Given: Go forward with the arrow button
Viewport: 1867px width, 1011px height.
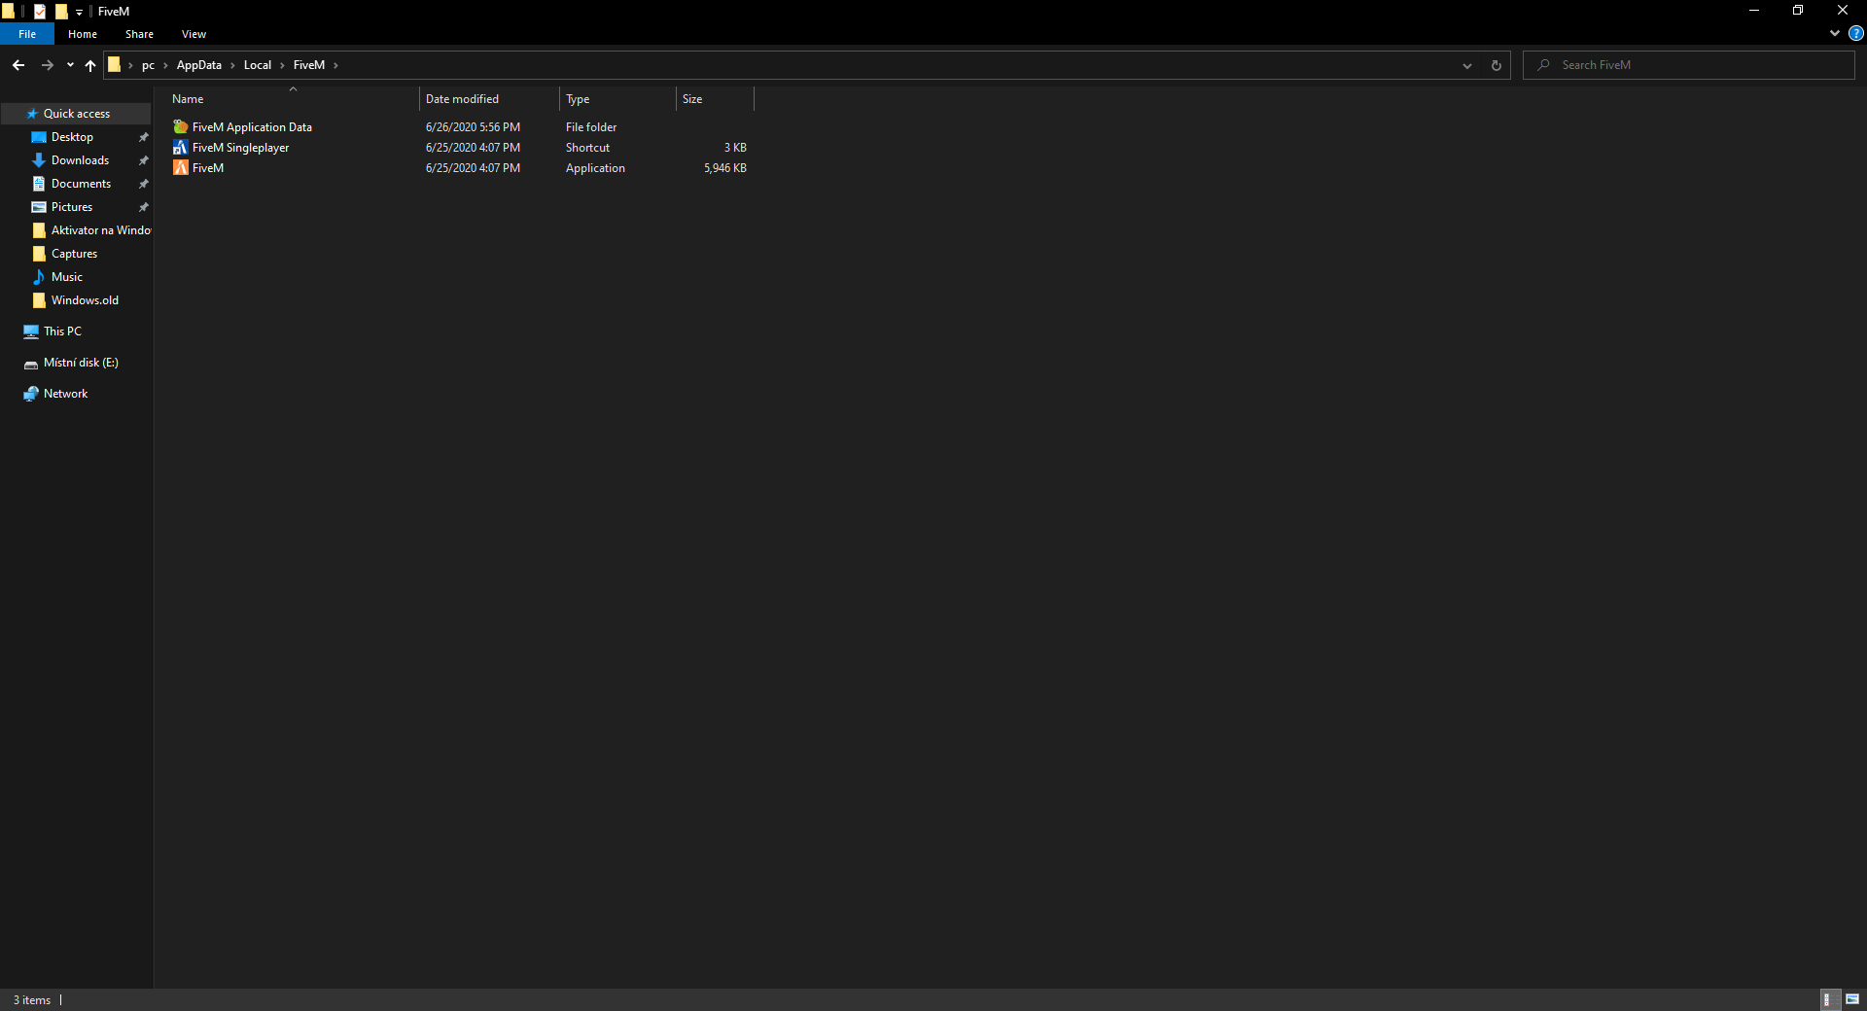Looking at the screenshot, I should [47, 65].
